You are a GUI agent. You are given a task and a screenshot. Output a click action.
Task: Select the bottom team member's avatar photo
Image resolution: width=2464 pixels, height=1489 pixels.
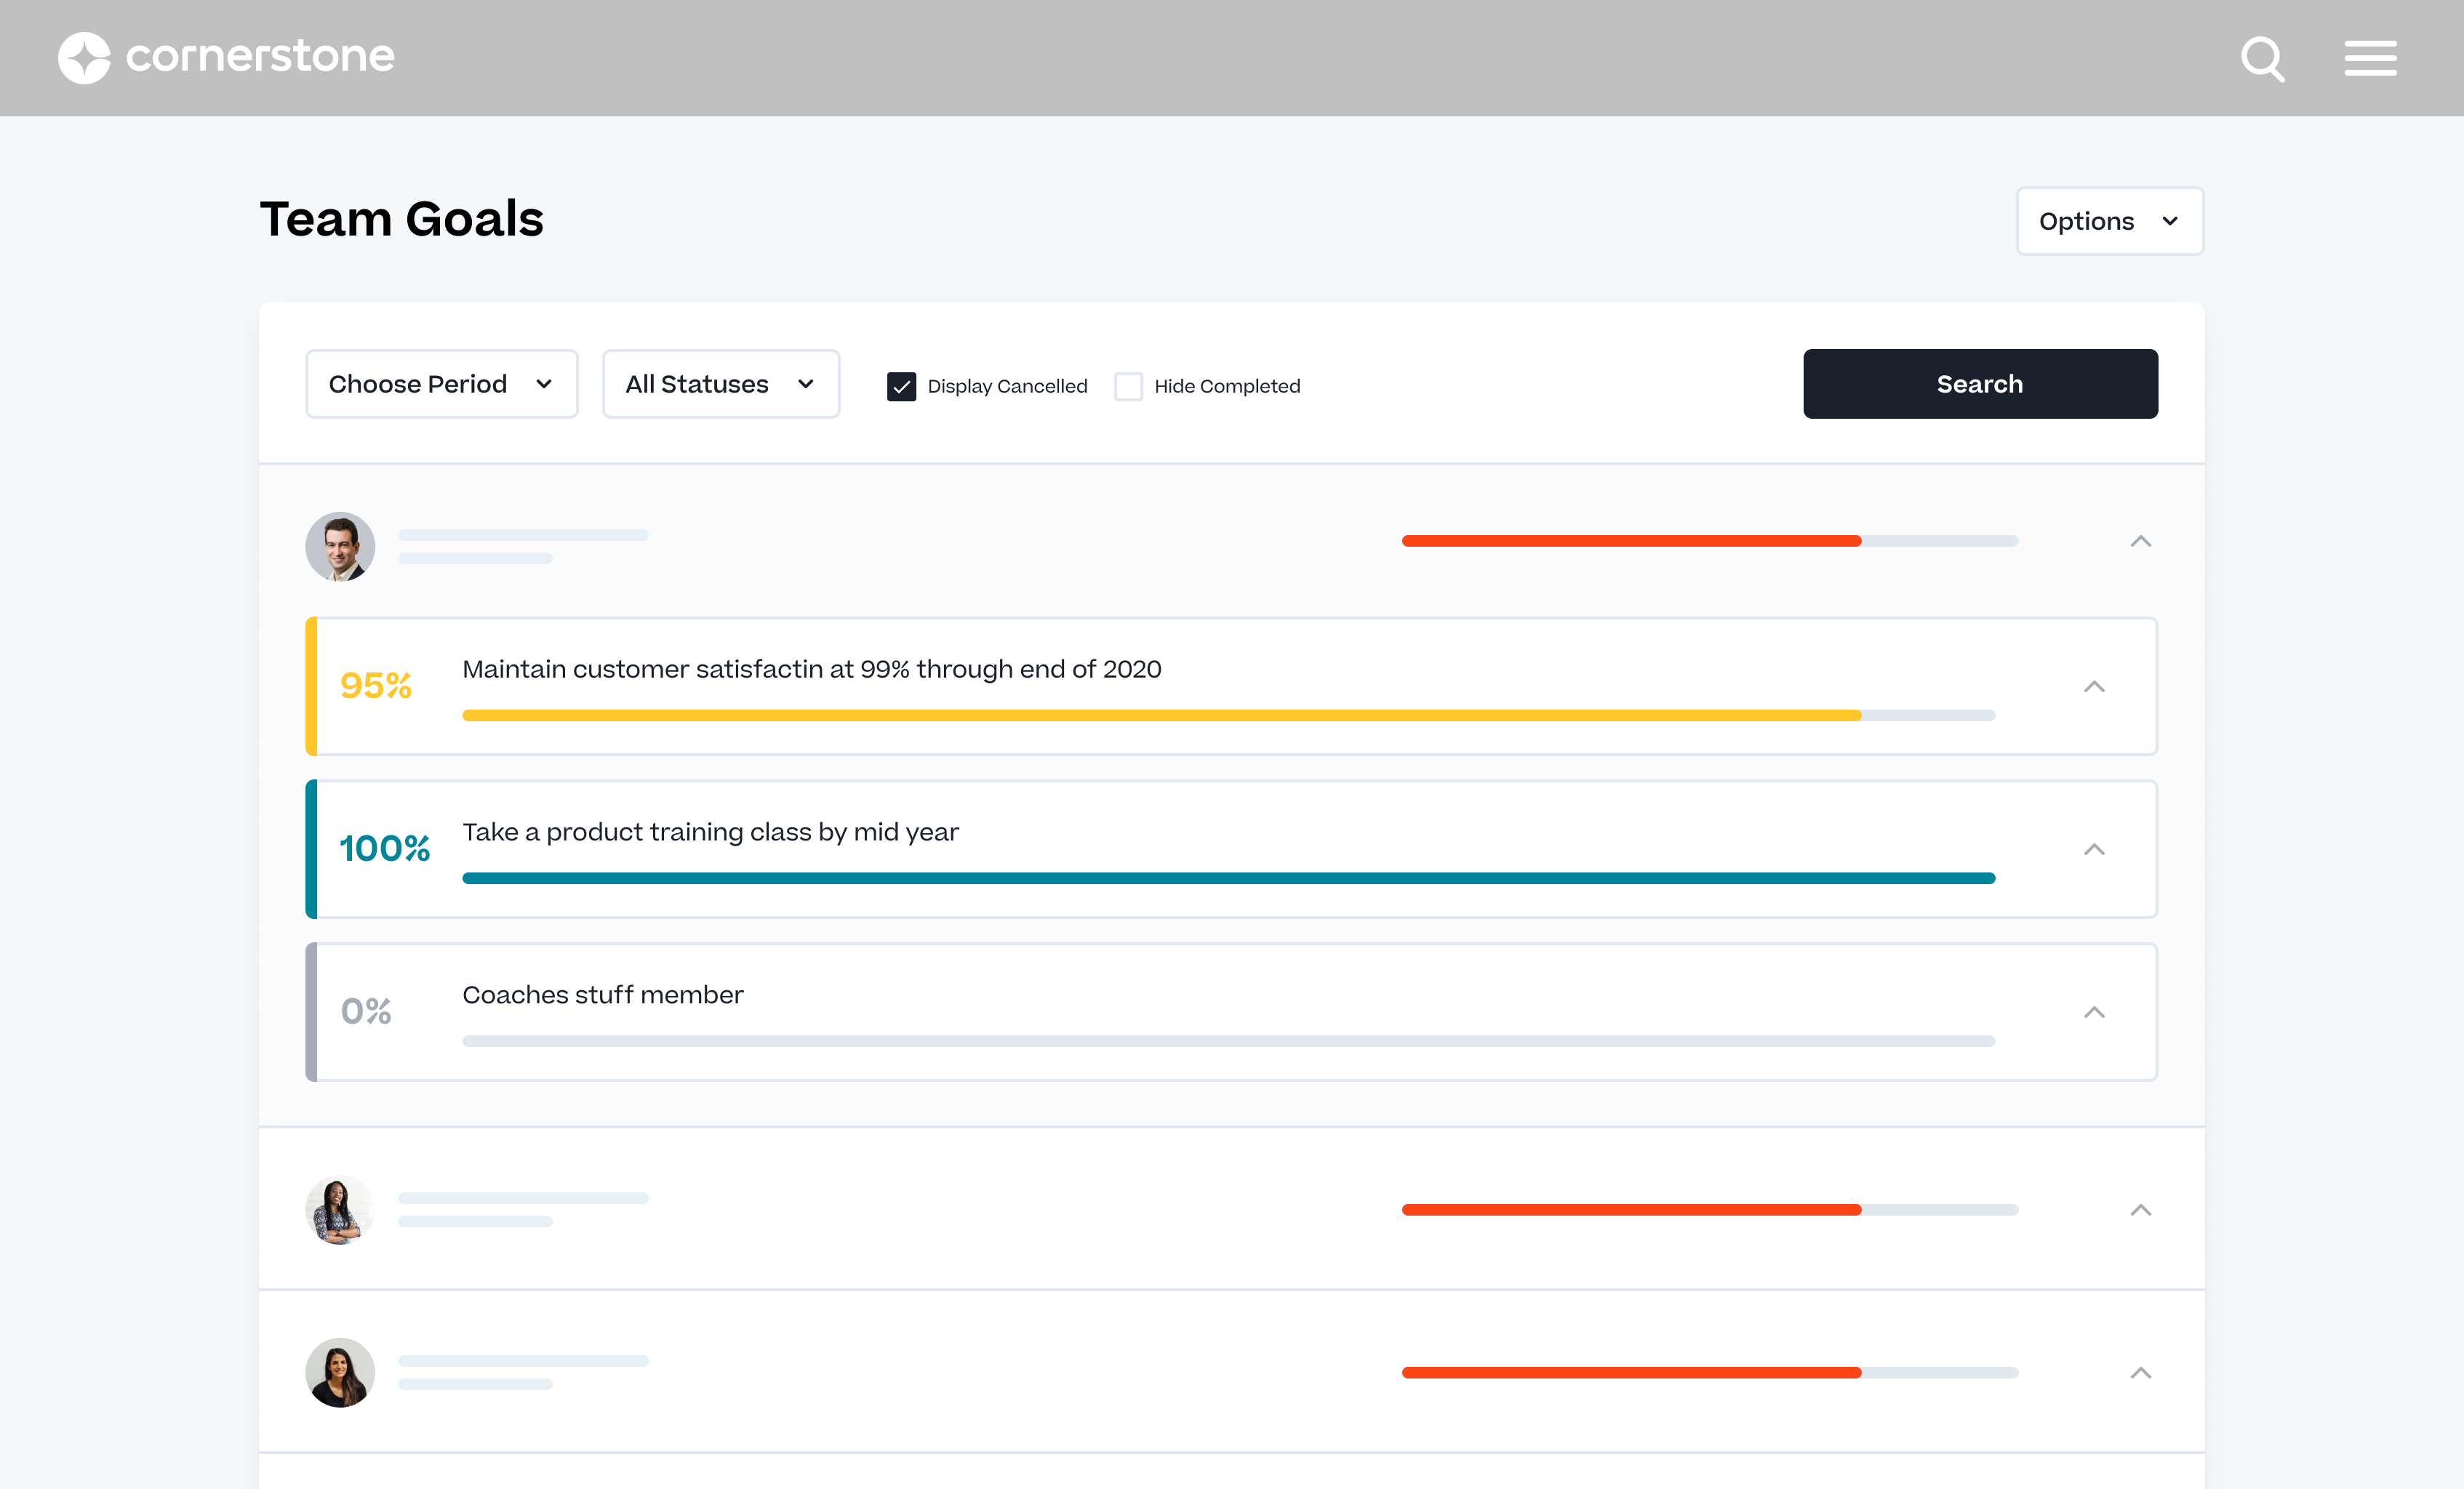(x=339, y=1372)
